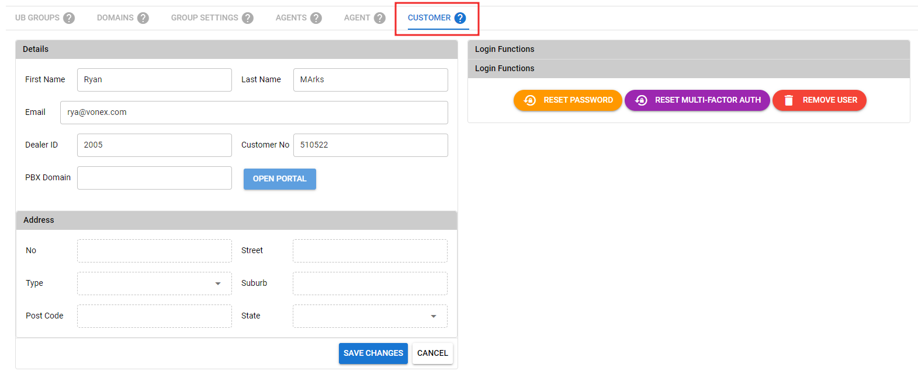This screenshot has height=385, width=918.
Task: Click the Open Portal button
Action: (279, 179)
